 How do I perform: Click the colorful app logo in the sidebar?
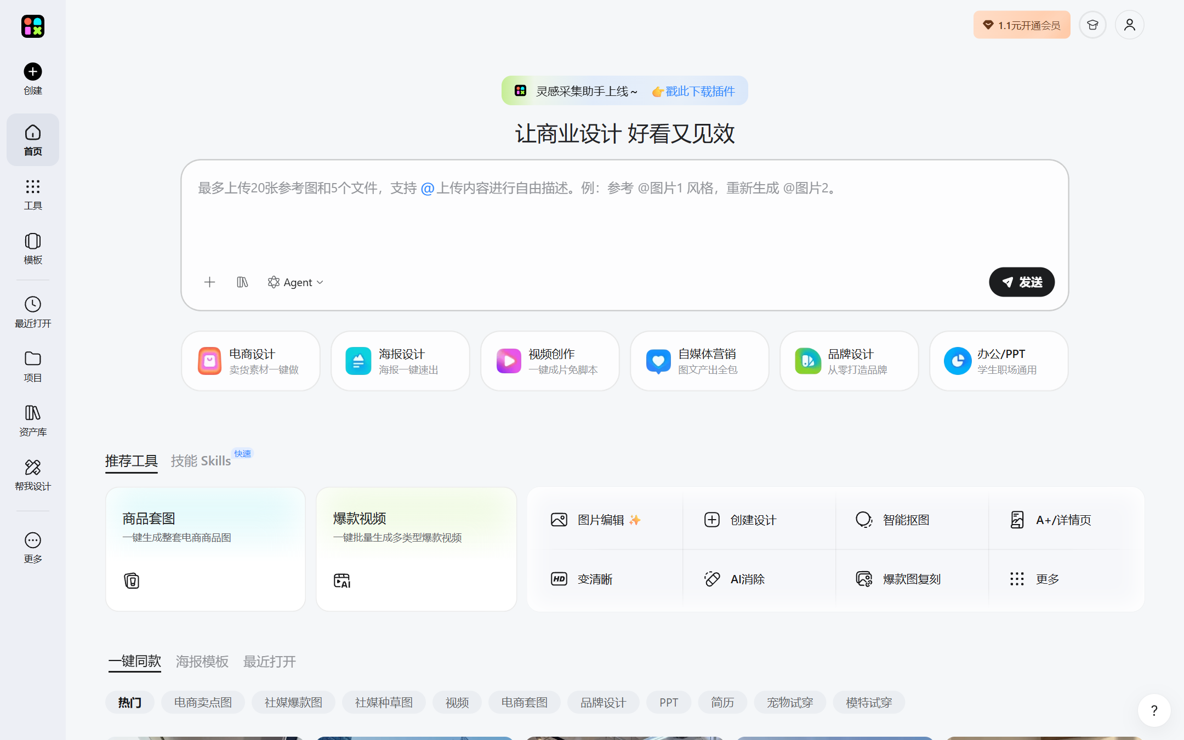click(33, 26)
